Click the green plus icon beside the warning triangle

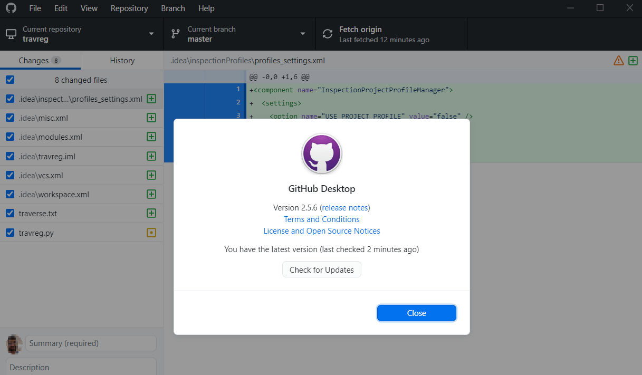coord(633,61)
